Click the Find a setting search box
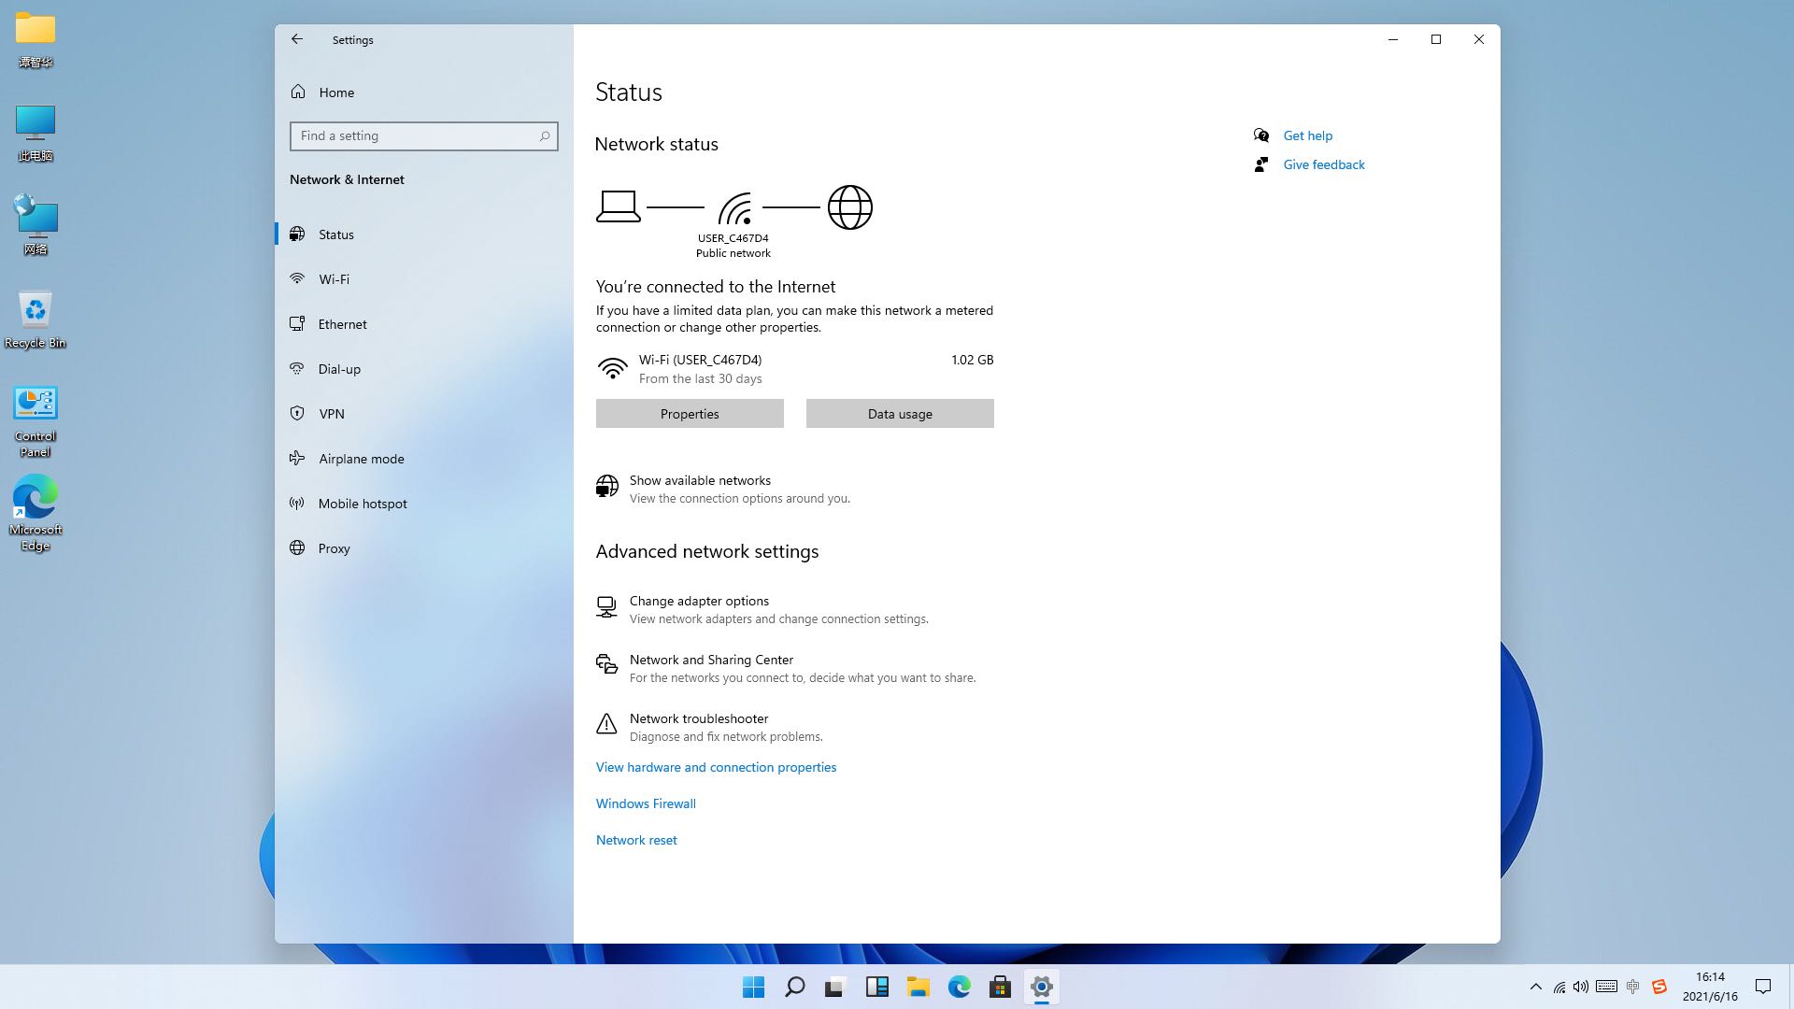The width and height of the screenshot is (1794, 1009). 416,136
